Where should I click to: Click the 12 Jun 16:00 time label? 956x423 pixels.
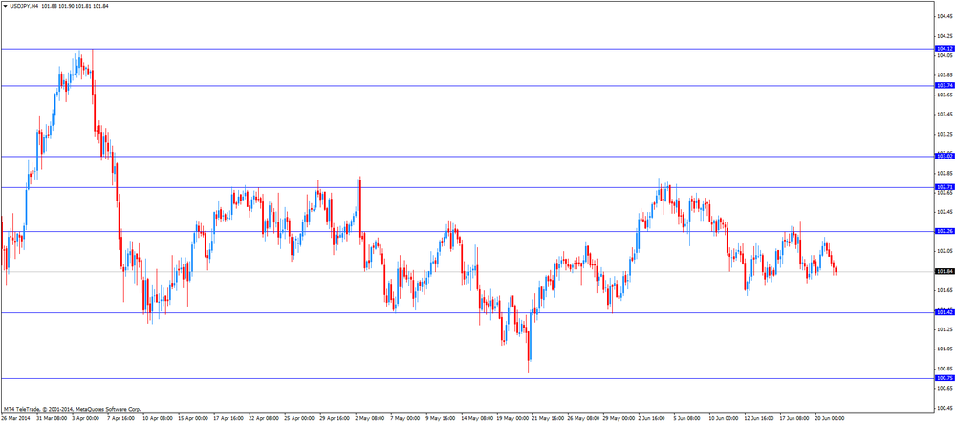(760, 419)
